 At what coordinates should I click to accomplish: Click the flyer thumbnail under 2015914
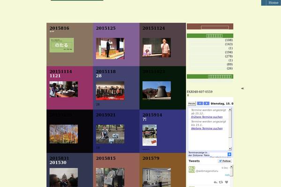[149, 135]
